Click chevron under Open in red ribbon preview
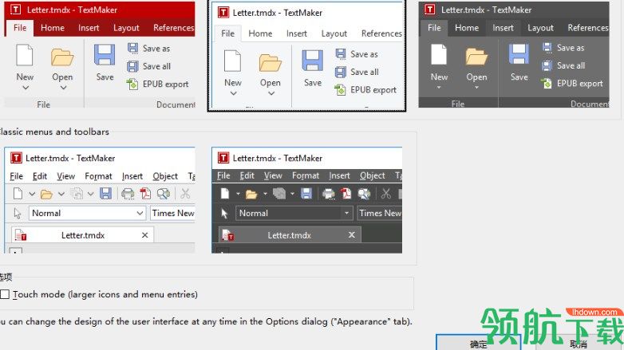This screenshot has height=350, width=624. pyautogui.click(x=63, y=88)
